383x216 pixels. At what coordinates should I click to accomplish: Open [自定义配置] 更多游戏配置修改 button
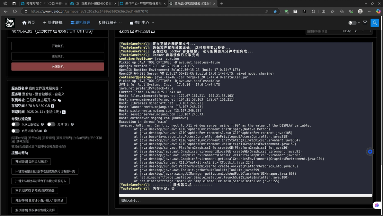[x=35, y=191]
